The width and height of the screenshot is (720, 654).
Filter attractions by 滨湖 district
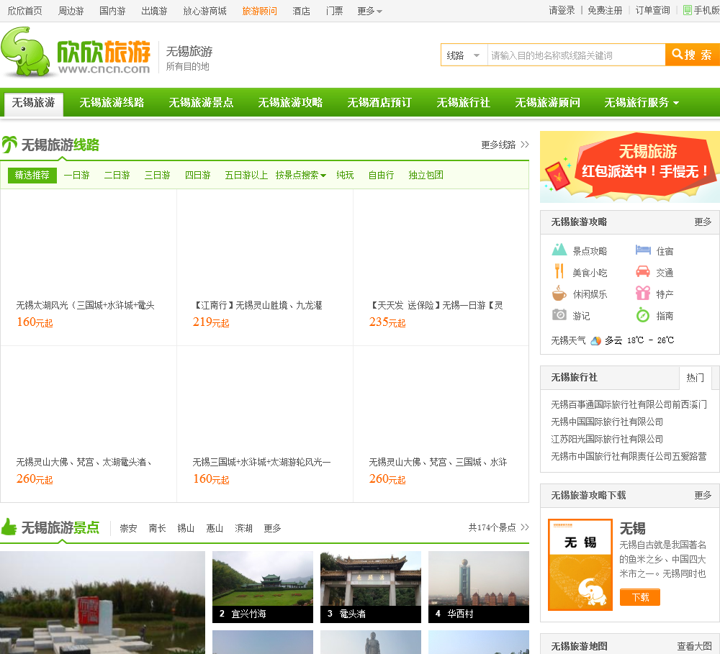(x=243, y=528)
